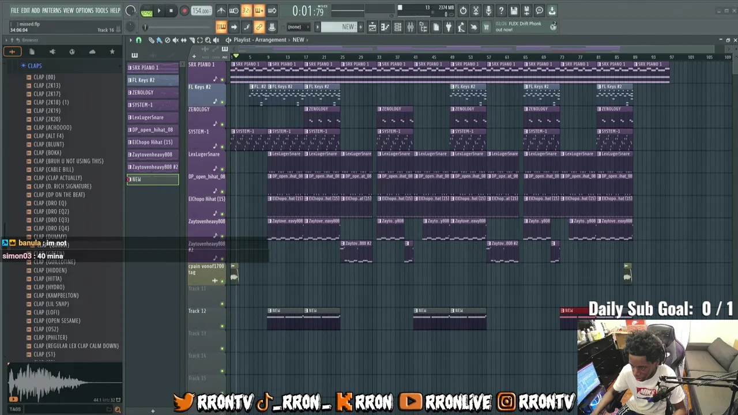Select the Mute tool in Playlist

point(175,40)
